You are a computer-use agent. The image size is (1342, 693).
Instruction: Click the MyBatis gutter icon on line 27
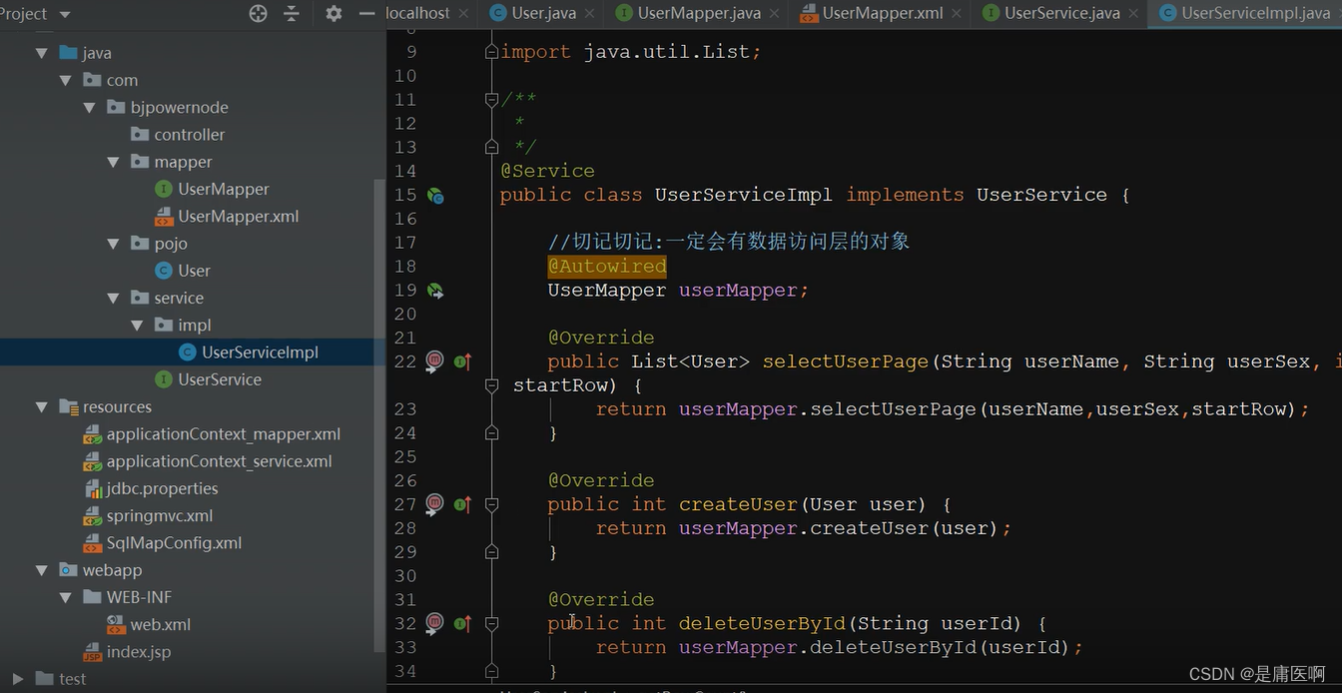click(434, 504)
